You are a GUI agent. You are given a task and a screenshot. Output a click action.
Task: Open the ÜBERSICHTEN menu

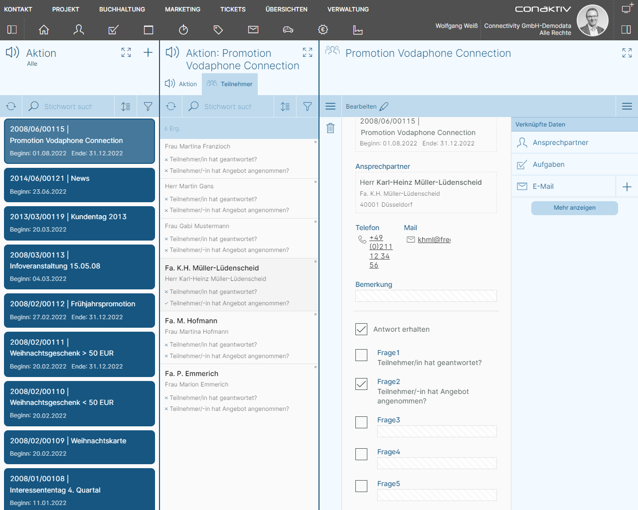287,9
